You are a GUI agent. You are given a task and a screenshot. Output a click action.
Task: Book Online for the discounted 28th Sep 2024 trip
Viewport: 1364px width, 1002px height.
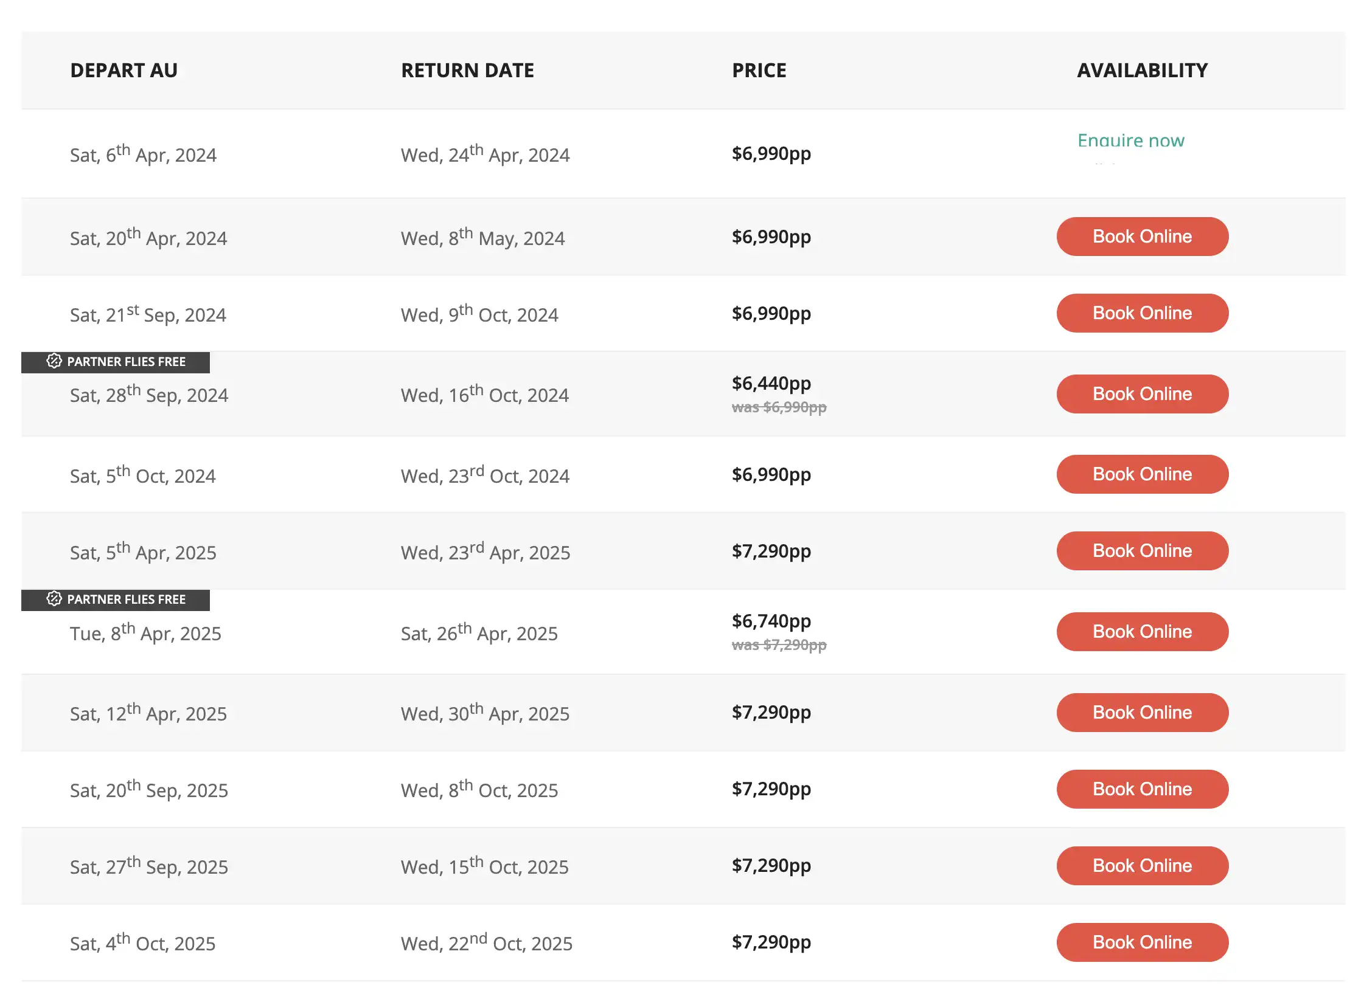click(x=1143, y=393)
